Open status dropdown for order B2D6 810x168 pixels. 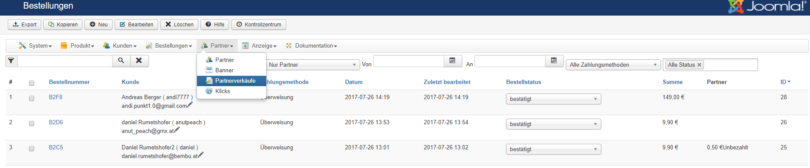click(553, 124)
